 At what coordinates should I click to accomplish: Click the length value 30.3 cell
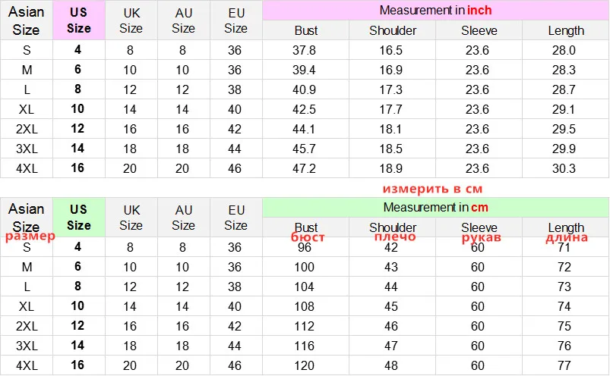(x=565, y=168)
